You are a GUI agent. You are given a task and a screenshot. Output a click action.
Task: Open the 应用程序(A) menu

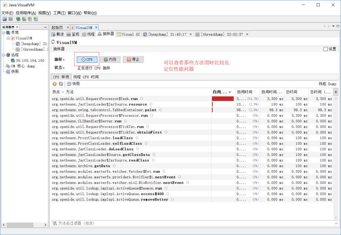point(26,13)
